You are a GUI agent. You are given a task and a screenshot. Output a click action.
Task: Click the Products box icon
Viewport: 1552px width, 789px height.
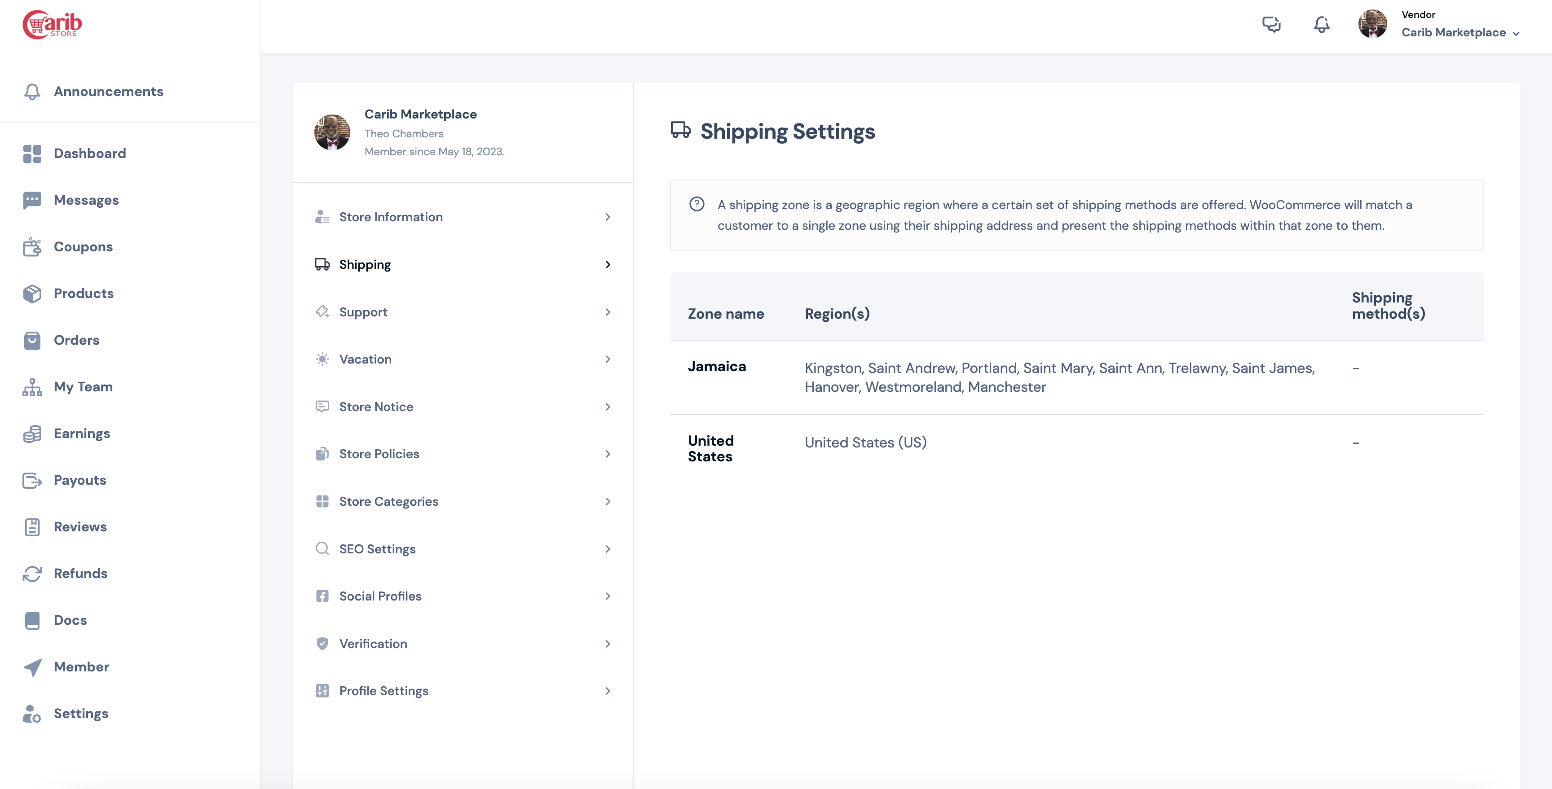(32, 294)
